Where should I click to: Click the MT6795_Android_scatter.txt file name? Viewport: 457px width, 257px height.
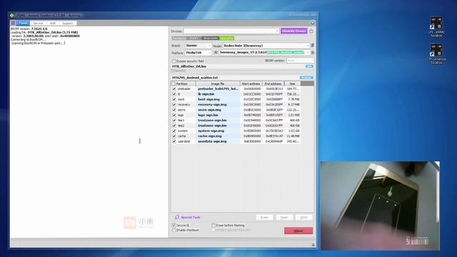pyautogui.click(x=195, y=78)
